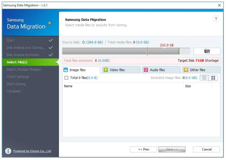Viewport: 226px width, 160px height.
Task: Click the red marker line on disk bar
Action: pyautogui.click(x=147, y=51)
